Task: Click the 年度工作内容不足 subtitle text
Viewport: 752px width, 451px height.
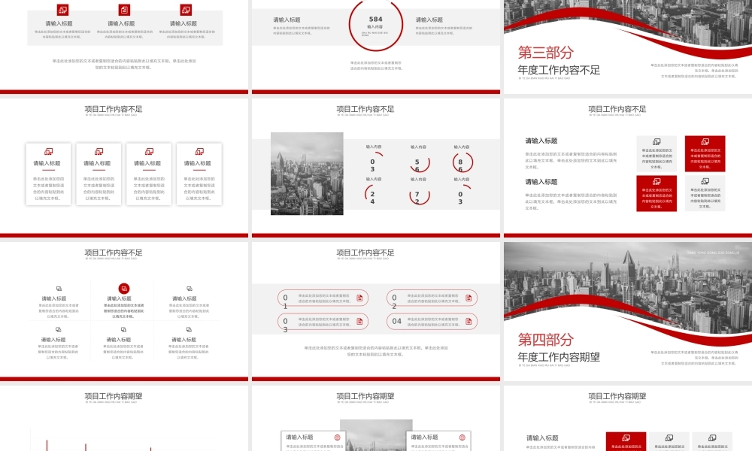Action: 559,71
